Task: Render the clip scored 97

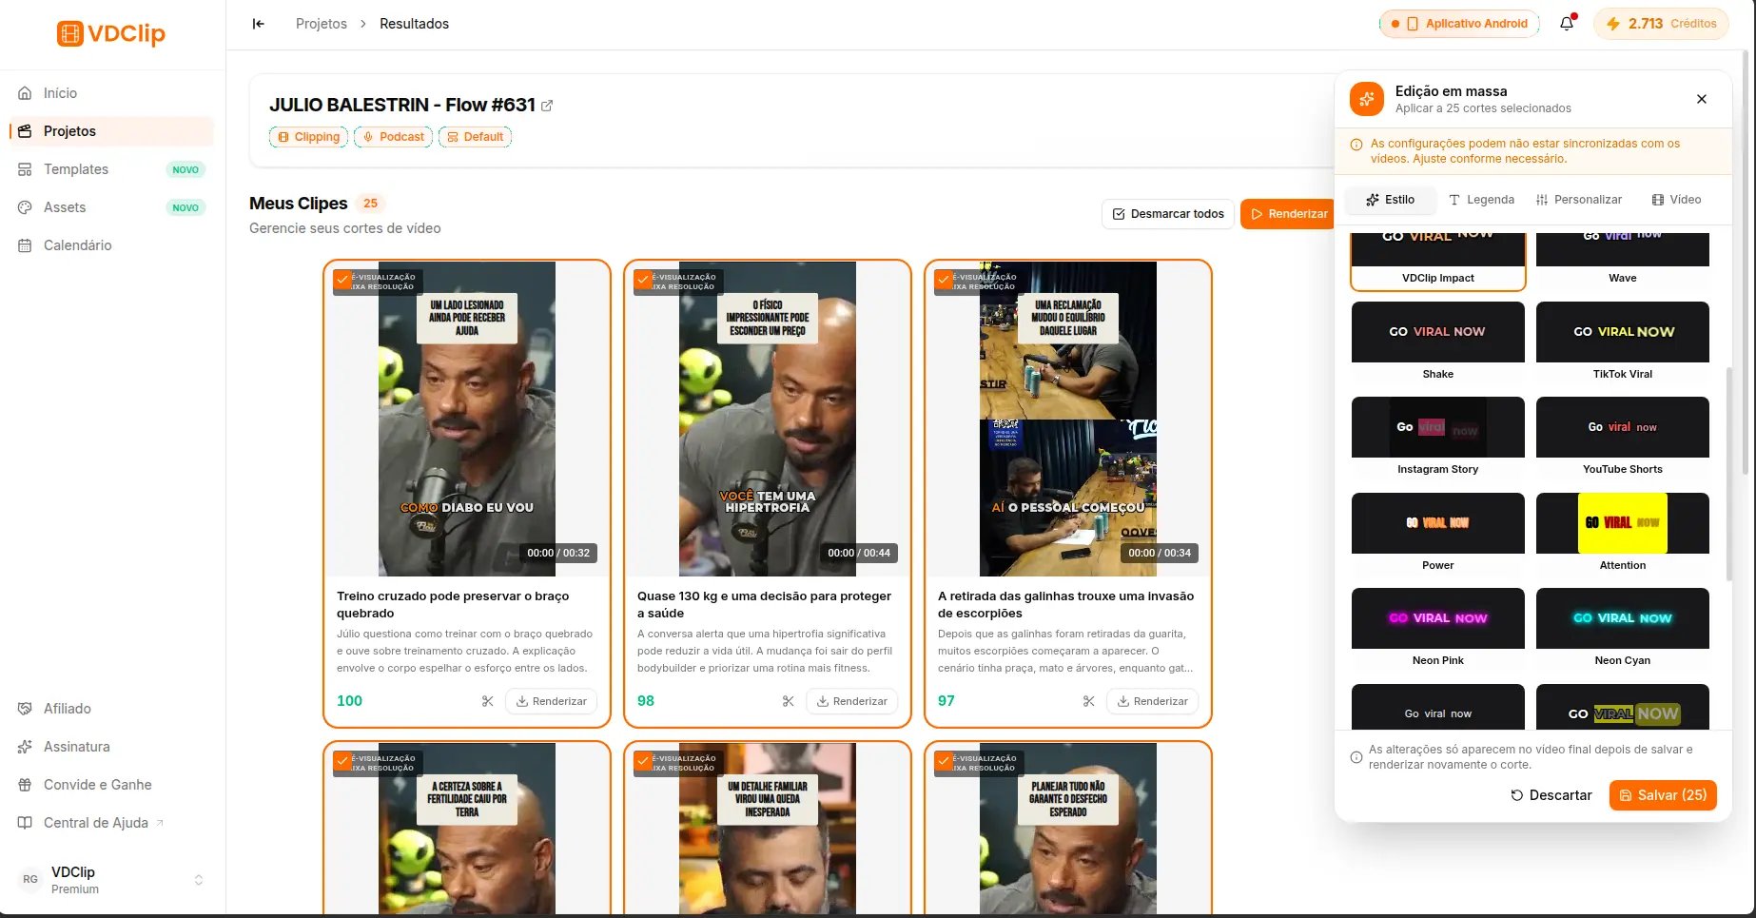Action: pyautogui.click(x=1153, y=701)
